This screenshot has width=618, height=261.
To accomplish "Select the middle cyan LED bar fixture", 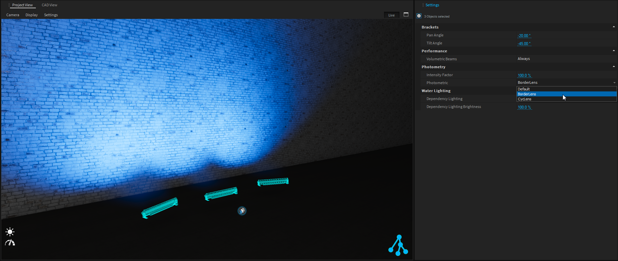I will 221,193.
